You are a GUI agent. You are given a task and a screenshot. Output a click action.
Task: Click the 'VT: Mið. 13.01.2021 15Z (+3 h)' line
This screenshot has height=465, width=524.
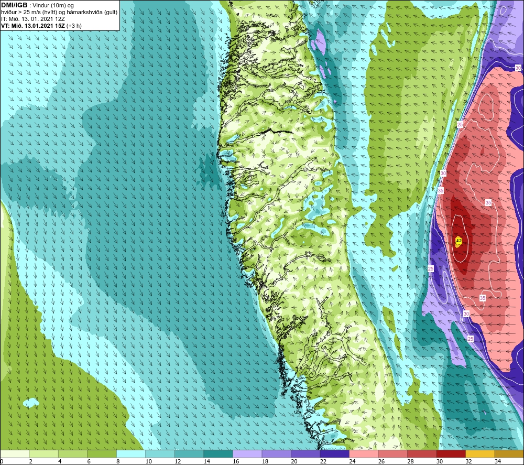click(41, 26)
